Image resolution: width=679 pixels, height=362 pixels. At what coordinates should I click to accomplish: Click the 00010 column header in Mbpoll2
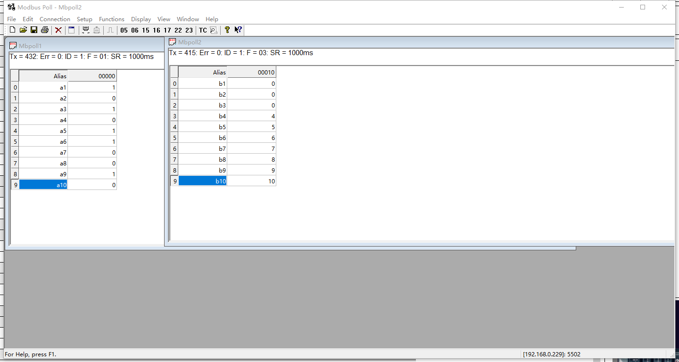coord(252,72)
